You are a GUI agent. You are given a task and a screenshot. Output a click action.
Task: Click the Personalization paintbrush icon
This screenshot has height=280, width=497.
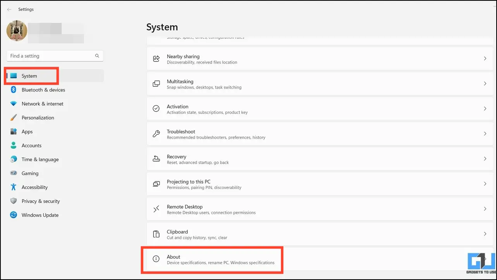pyautogui.click(x=14, y=118)
